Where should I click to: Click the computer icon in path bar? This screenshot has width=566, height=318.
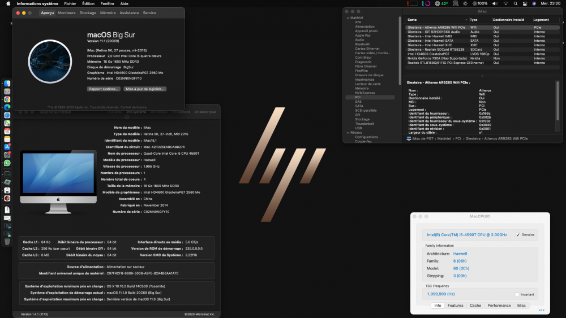(x=409, y=138)
